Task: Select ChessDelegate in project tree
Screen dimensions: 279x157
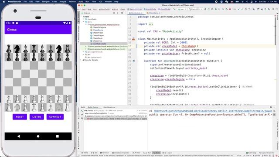Action: (99, 27)
